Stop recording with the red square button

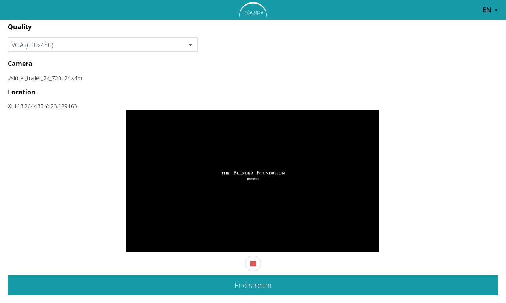253,264
